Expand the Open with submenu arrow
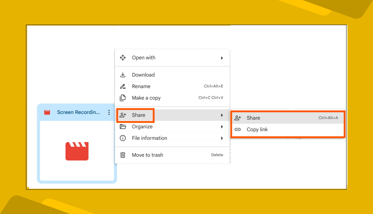Viewport: 373px width, 214px height. 222,57
